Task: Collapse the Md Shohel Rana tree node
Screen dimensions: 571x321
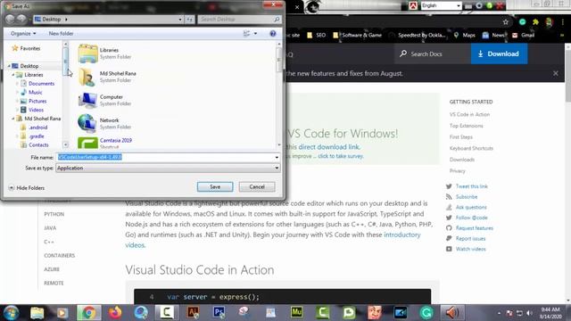Action: 13,119
